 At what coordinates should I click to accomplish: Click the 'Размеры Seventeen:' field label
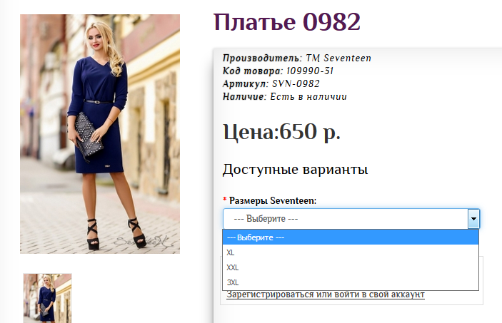pyautogui.click(x=273, y=200)
